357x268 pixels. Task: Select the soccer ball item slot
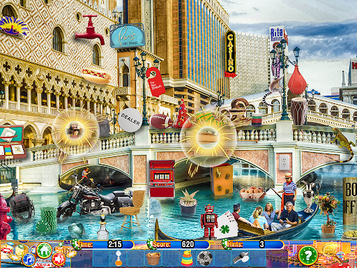coord(204,258)
